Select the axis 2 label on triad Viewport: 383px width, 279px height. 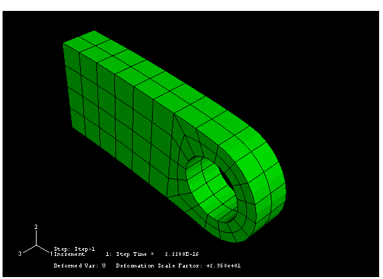click(x=36, y=227)
